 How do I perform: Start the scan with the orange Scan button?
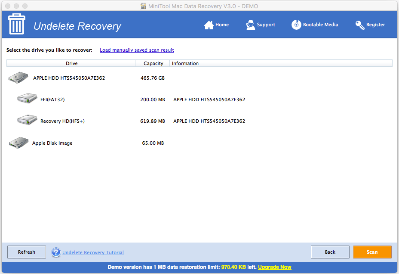point(372,252)
